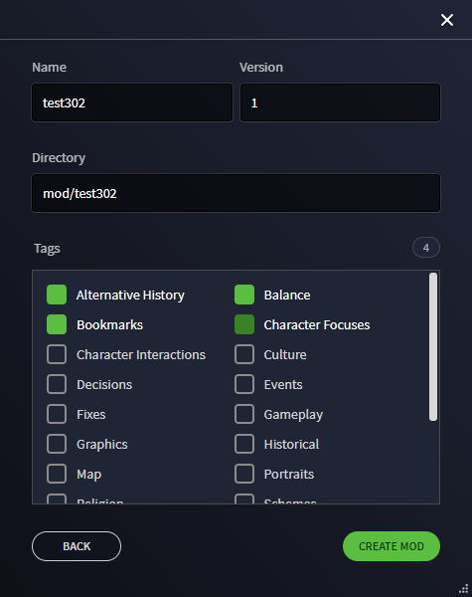Click the Name input field

(x=132, y=102)
